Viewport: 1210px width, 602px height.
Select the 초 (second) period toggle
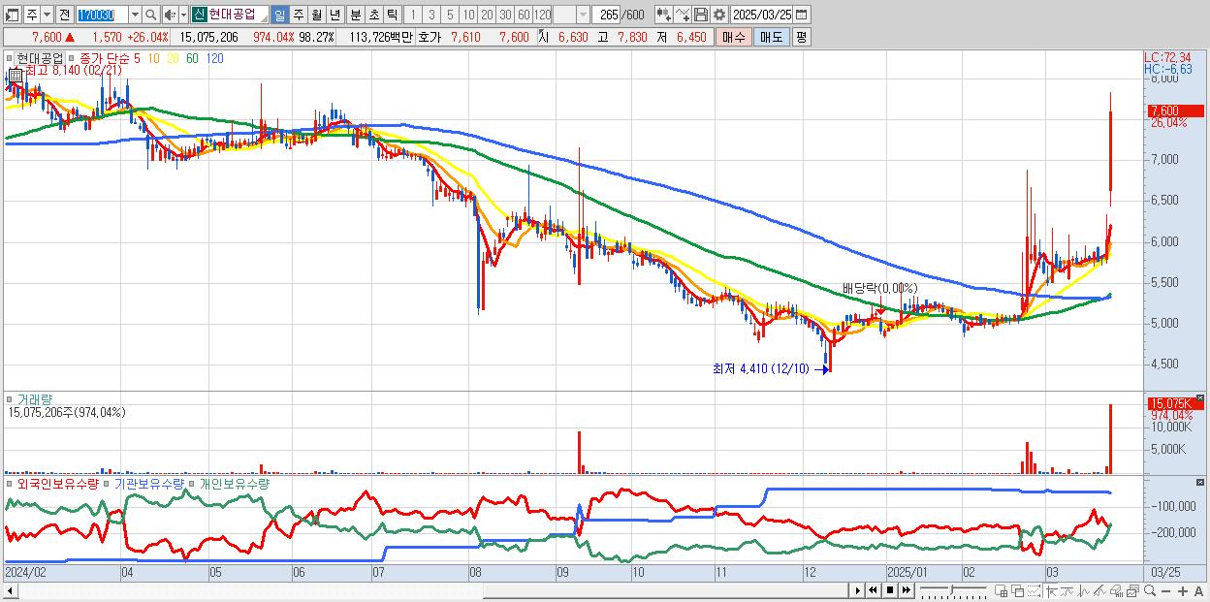(x=374, y=15)
